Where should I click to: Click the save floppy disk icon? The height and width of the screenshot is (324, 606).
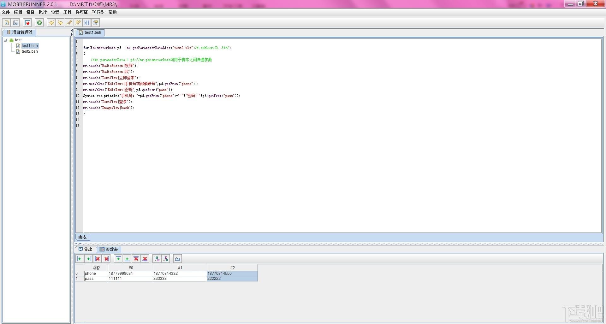tap(15, 23)
